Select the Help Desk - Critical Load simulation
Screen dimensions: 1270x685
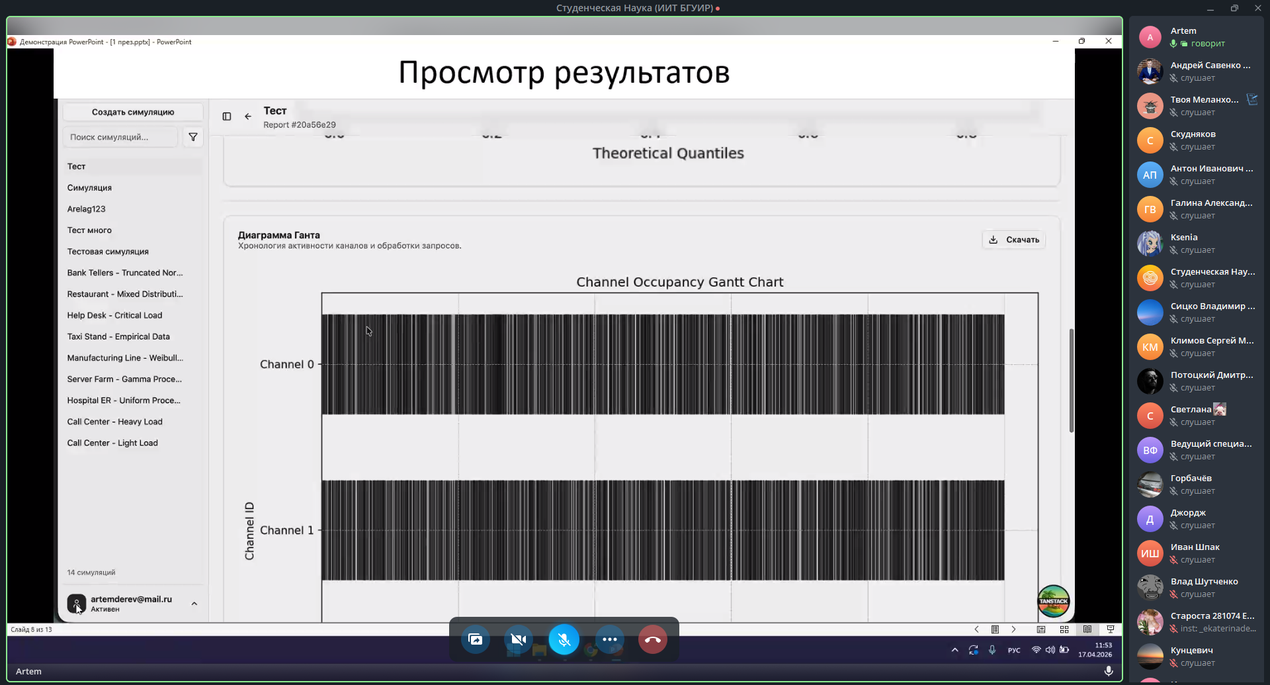(x=114, y=315)
